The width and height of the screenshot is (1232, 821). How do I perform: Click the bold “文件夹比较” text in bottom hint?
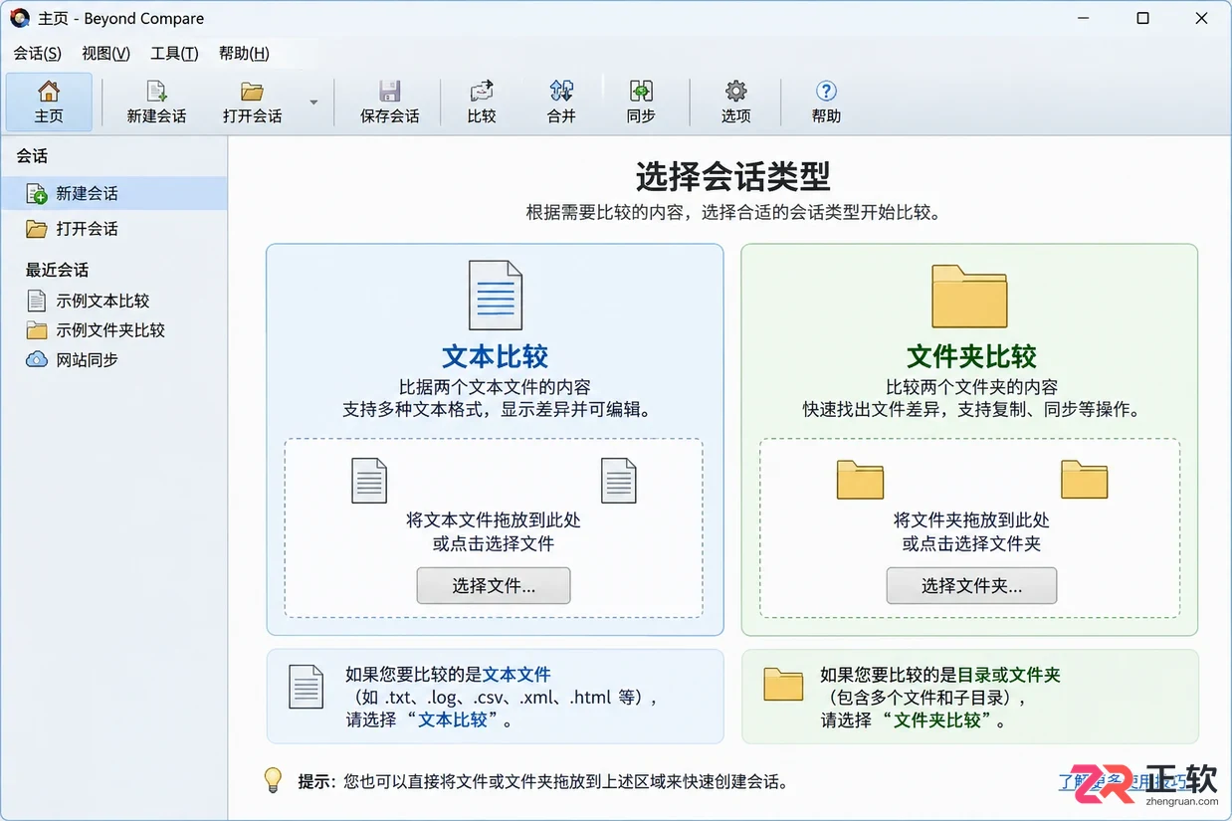(x=936, y=719)
